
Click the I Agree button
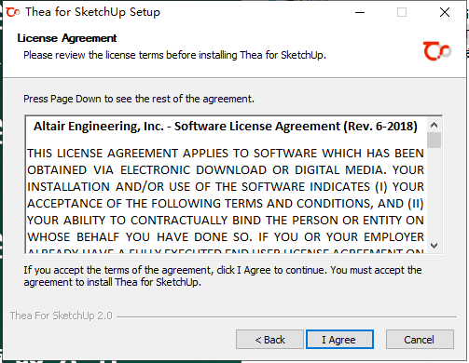pyautogui.click(x=339, y=340)
